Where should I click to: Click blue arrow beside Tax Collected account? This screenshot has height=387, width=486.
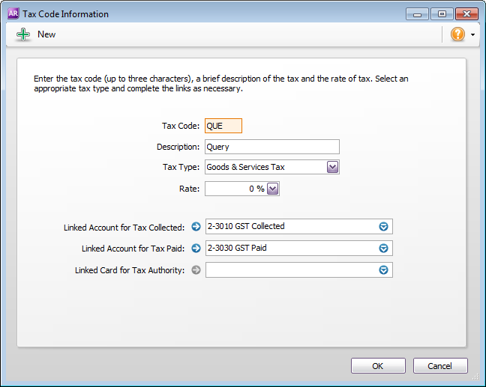click(x=196, y=227)
